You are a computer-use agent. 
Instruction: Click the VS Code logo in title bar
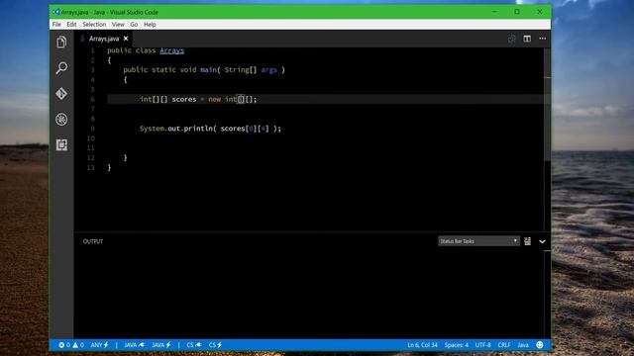pos(56,12)
